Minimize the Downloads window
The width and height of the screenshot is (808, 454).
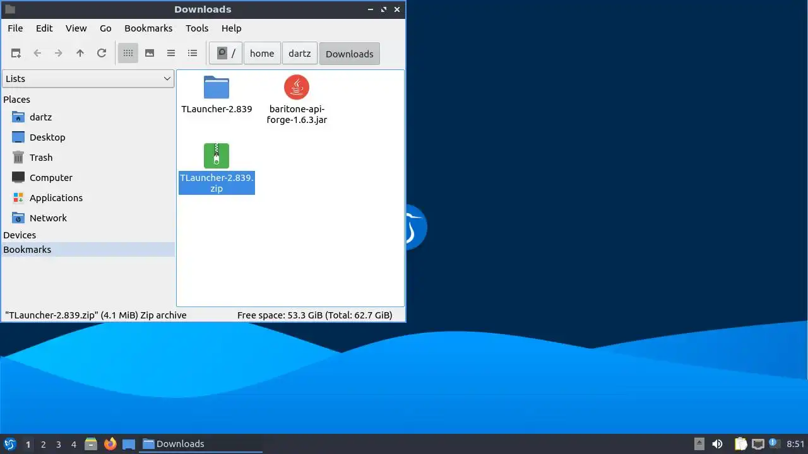(371, 9)
